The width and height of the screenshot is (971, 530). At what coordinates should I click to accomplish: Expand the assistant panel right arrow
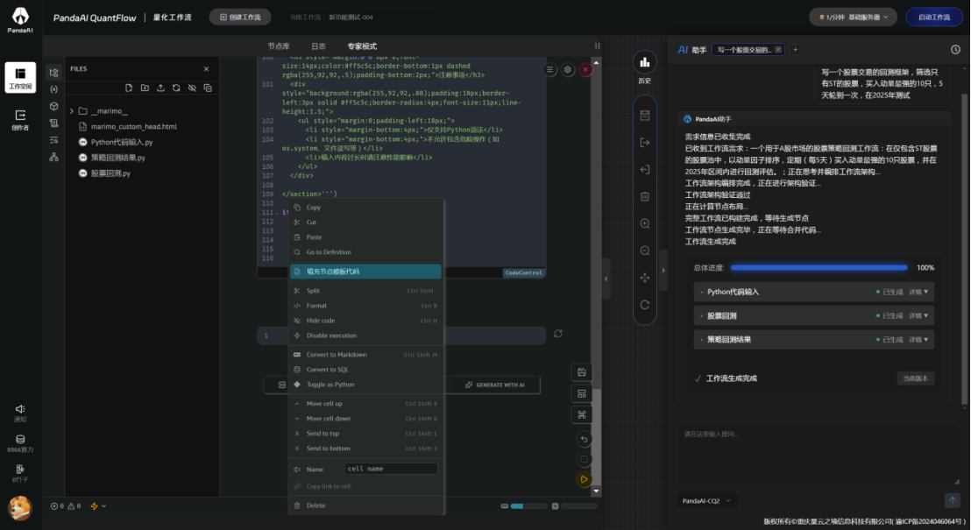pyautogui.click(x=663, y=270)
